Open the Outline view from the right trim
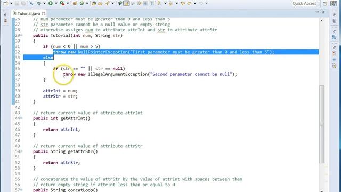 334,37
